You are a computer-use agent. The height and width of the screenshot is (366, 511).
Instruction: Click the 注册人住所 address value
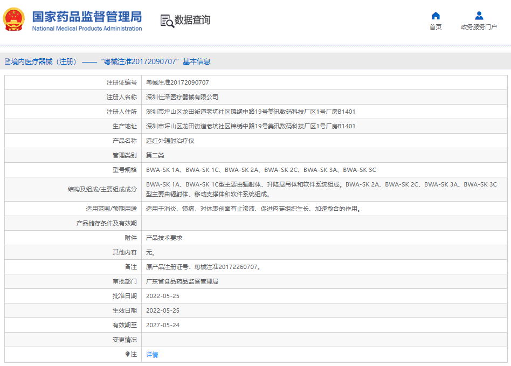coord(250,112)
